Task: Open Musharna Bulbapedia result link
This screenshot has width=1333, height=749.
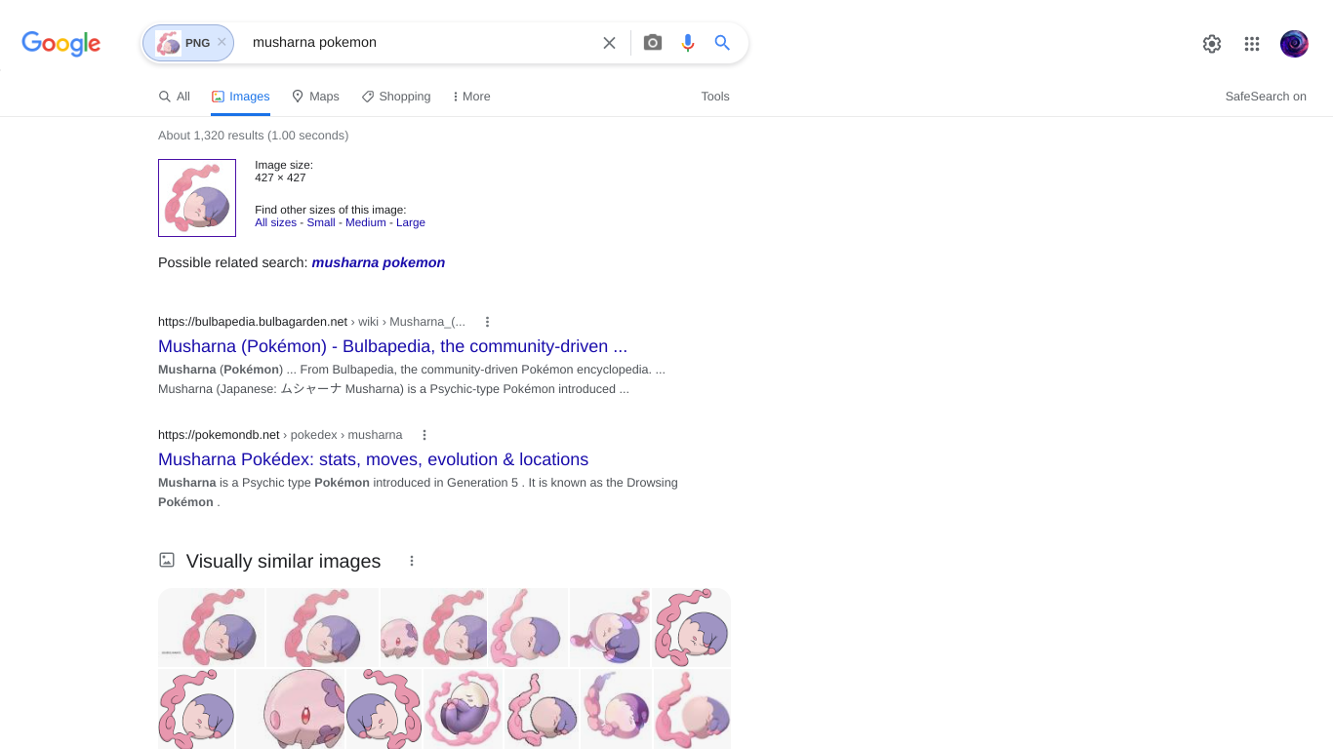Action: point(392,346)
